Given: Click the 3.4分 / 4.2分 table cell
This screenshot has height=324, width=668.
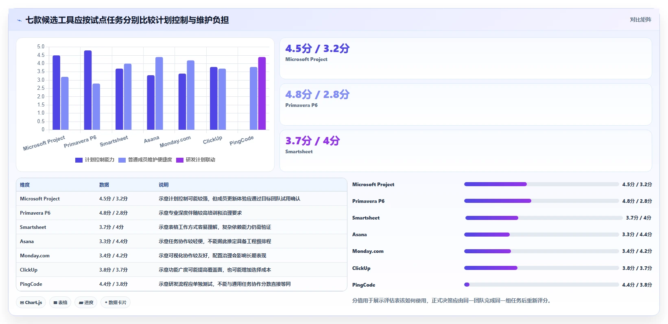Looking at the screenshot, I should click(114, 256).
